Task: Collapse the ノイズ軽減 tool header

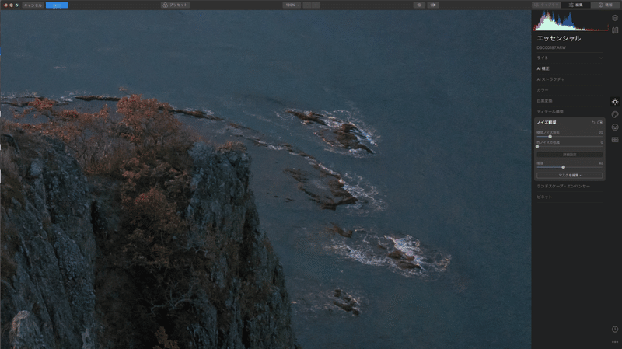Action: coord(547,123)
